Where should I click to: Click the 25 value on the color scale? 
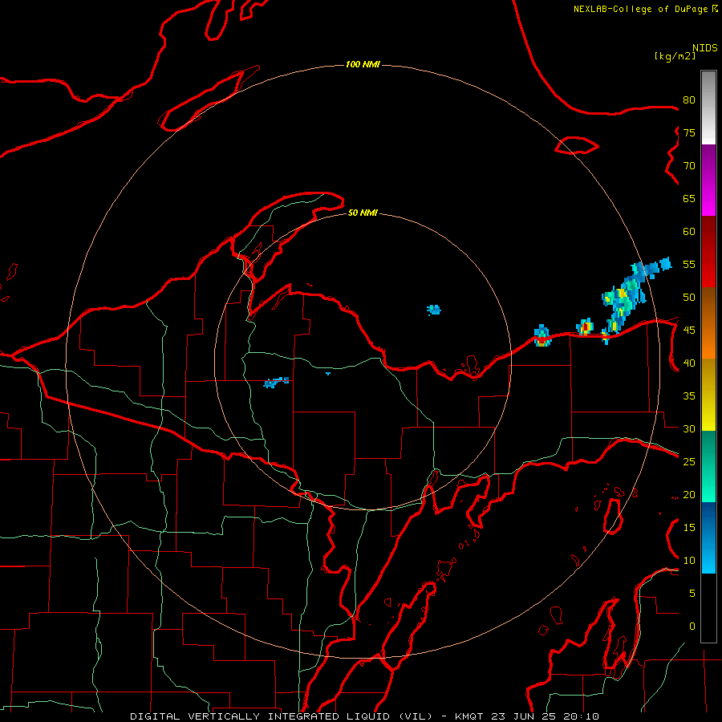click(x=689, y=461)
